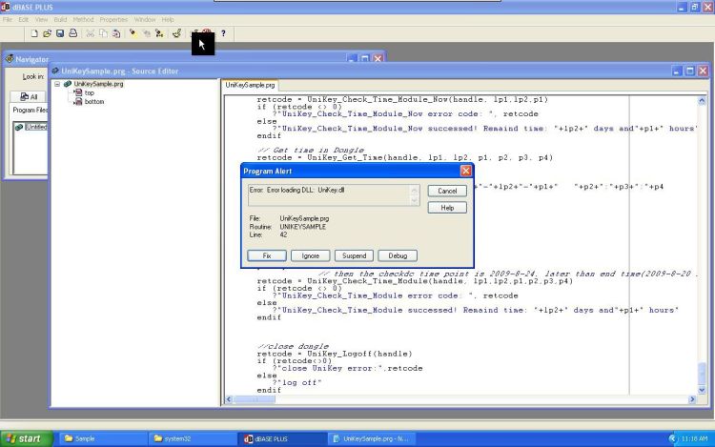
Task: Select the All tab in Navigator
Action: click(x=29, y=96)
